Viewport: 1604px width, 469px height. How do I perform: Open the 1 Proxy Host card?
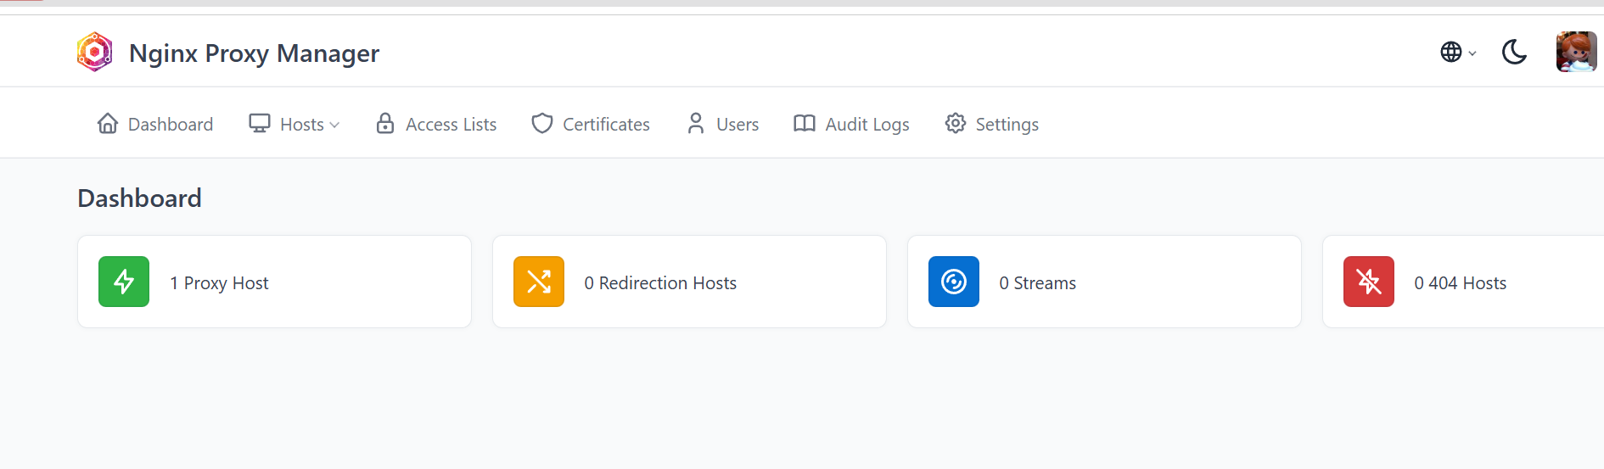pos(274,282)
